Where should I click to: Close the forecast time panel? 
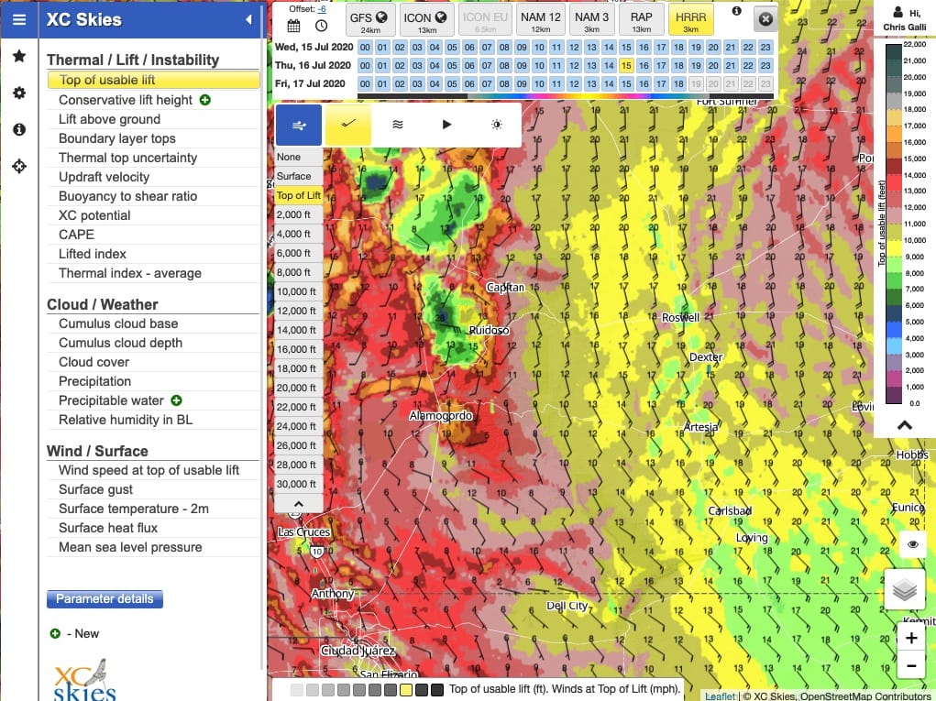pyautogui.click(x=765, y=19)
